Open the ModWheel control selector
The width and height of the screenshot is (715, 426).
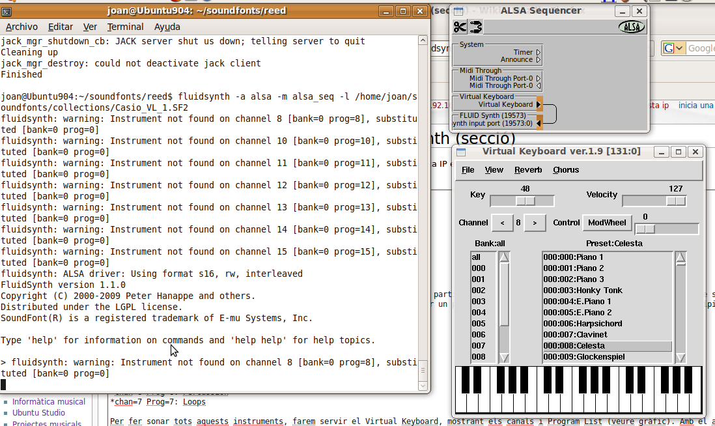click(607, 223)
